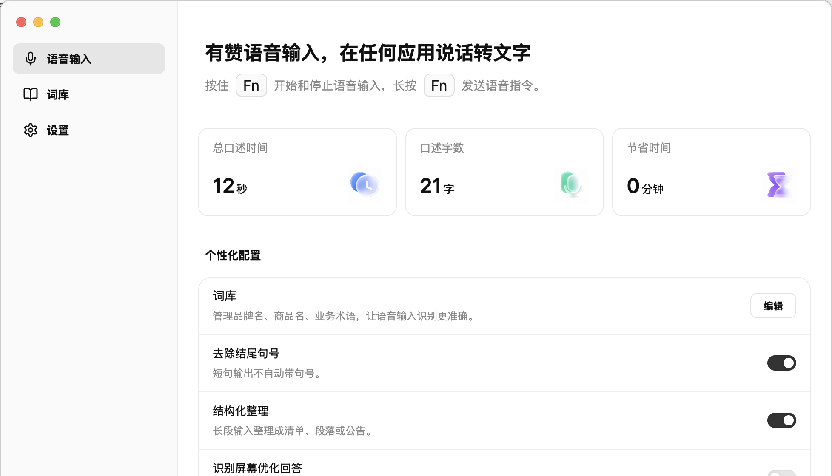The height and width of the screenshot is (476, 832).
Task: Click the green microphone icon in 口述字数 card
Action: [x=571, y=184]
